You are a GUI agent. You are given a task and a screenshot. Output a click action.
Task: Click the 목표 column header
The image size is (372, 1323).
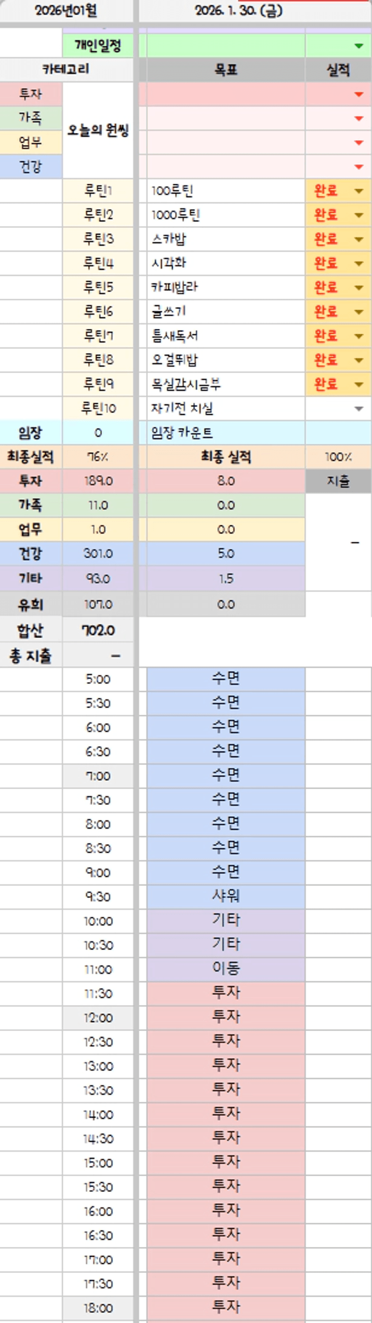point(226,70)
